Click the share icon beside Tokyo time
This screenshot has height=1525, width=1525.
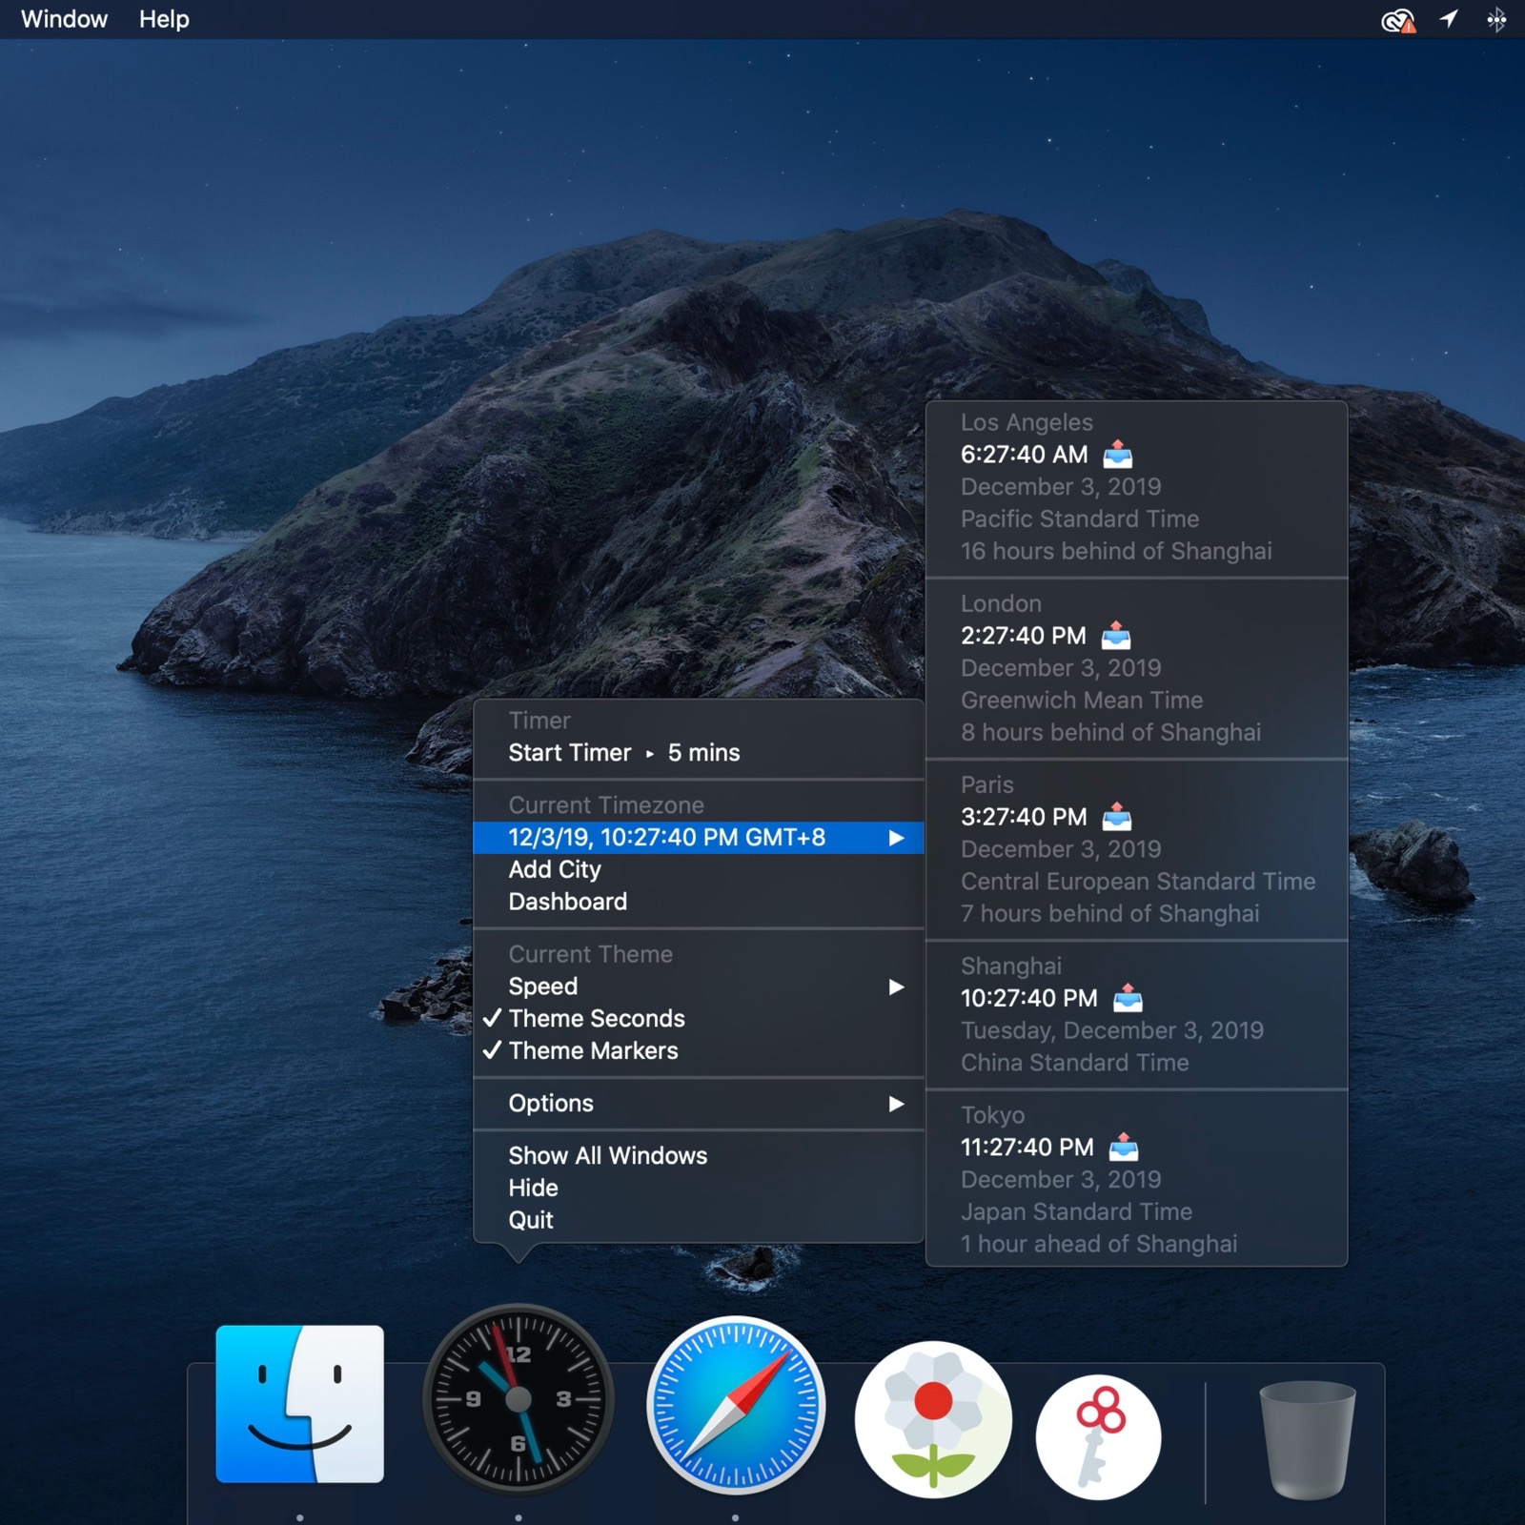1124,1147
